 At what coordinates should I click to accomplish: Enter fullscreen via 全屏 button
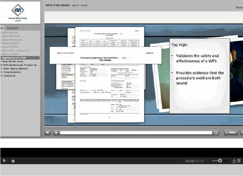pyautogui.click(x=236, y=161)
